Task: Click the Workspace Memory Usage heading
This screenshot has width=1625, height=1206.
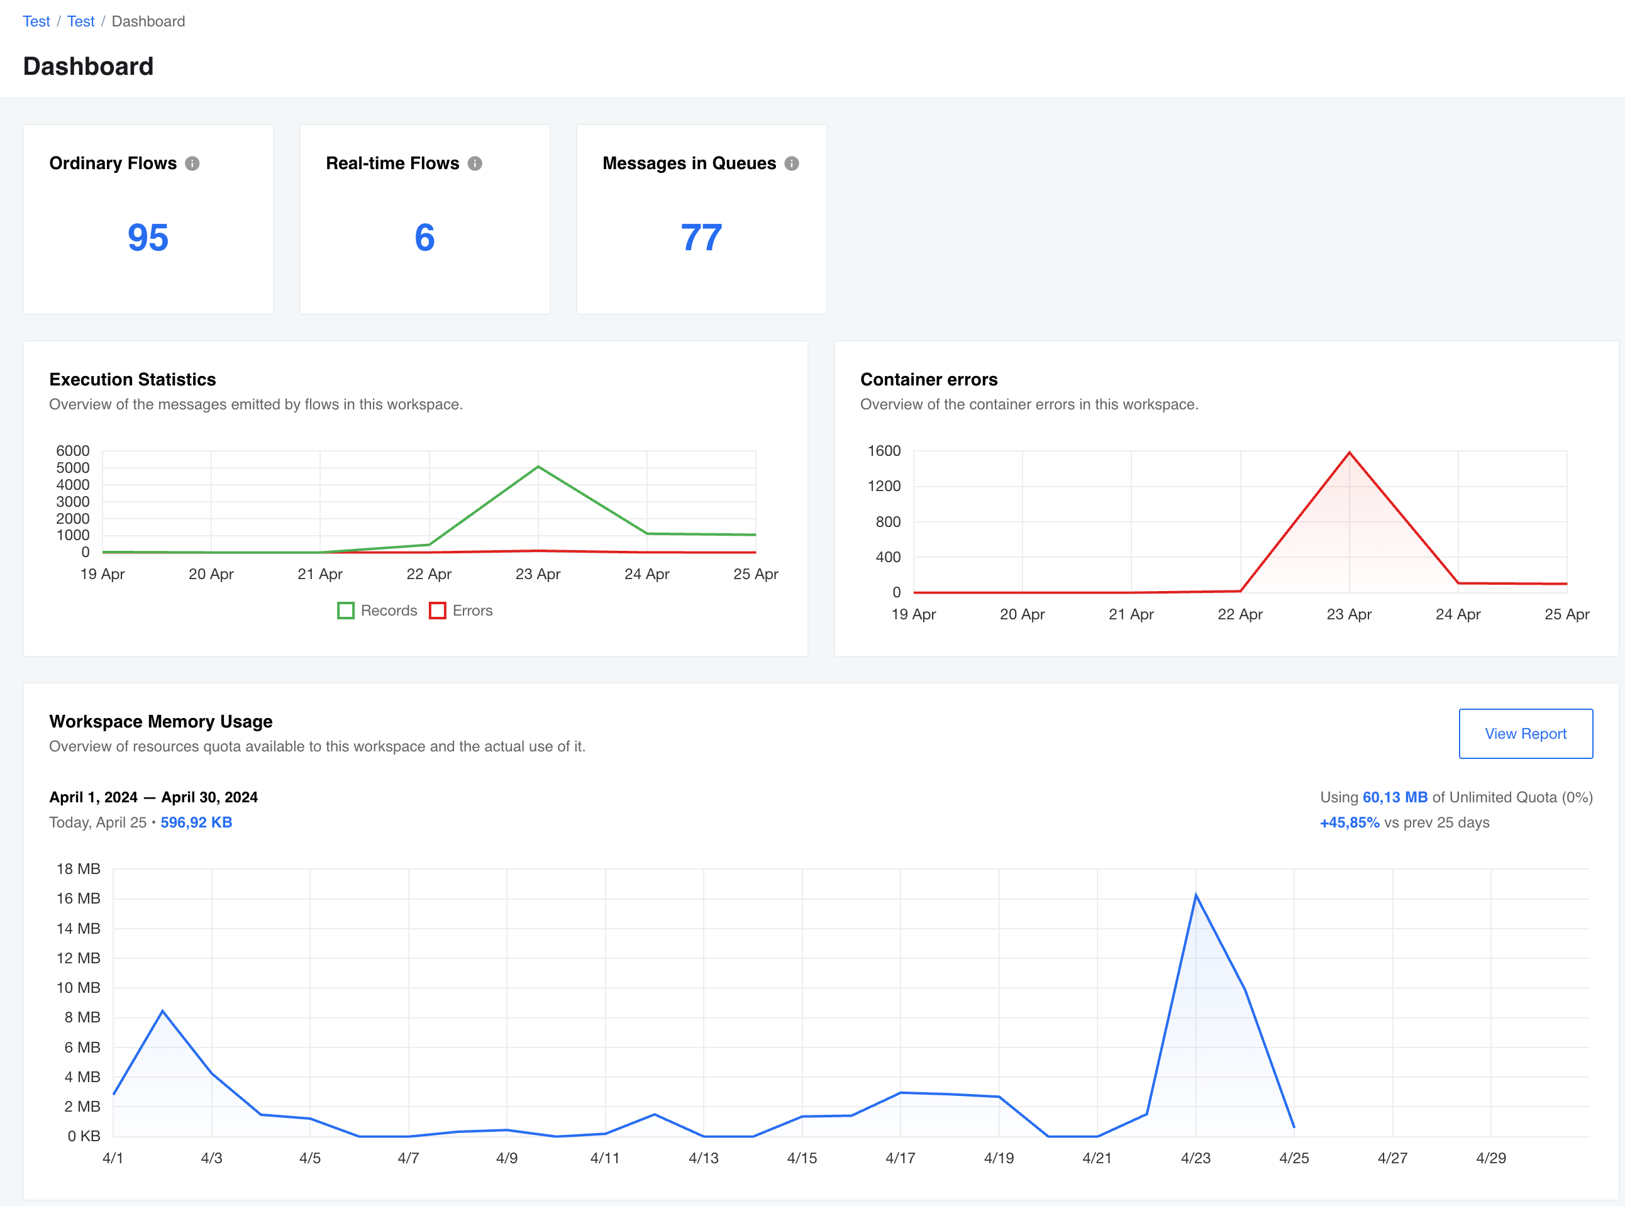Action: pyautogui.click(x=160, y=721)
